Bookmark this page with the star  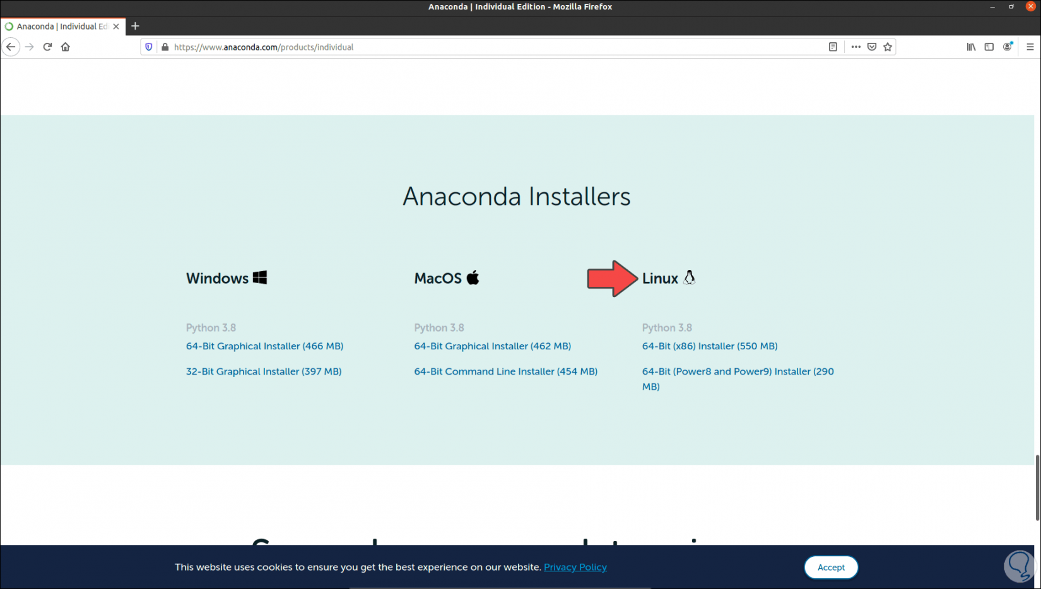coord(888,47)
